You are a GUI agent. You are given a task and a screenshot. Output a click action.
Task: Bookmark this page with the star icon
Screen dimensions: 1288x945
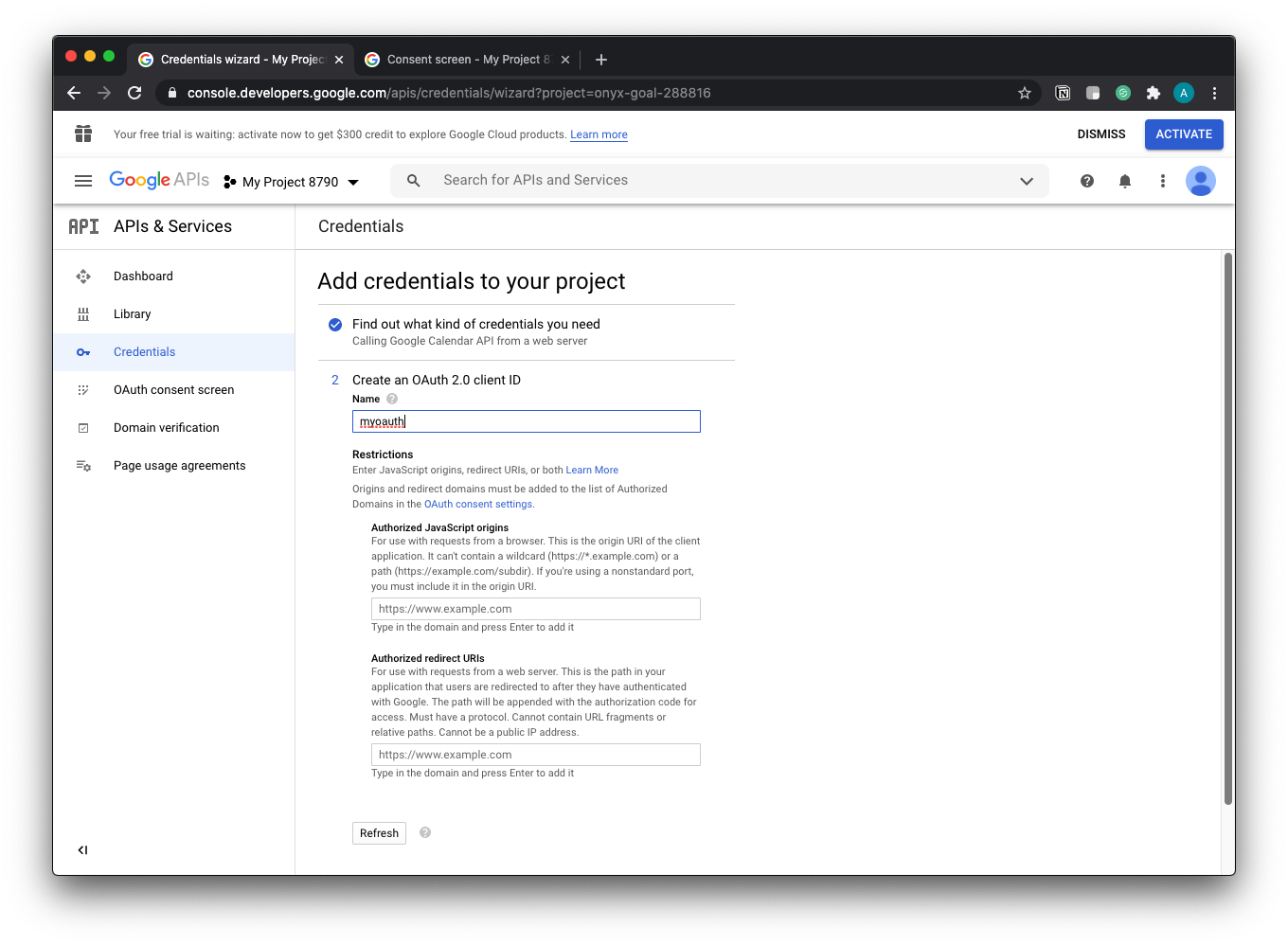pyautogui.click(x=1024, y=93)
